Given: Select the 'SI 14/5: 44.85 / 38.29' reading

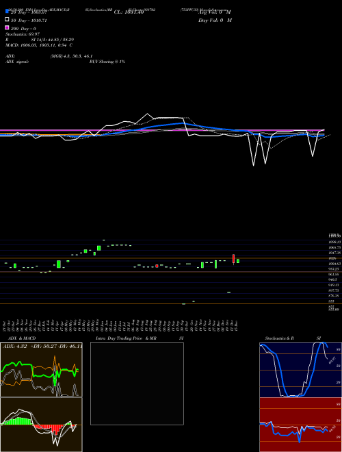Looking at the screenshot, I should pos(53,40).
